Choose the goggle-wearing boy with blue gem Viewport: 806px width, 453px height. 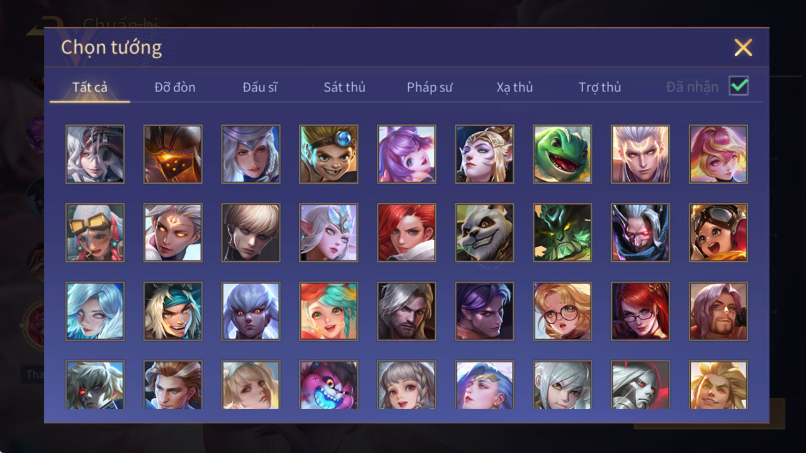328,154
